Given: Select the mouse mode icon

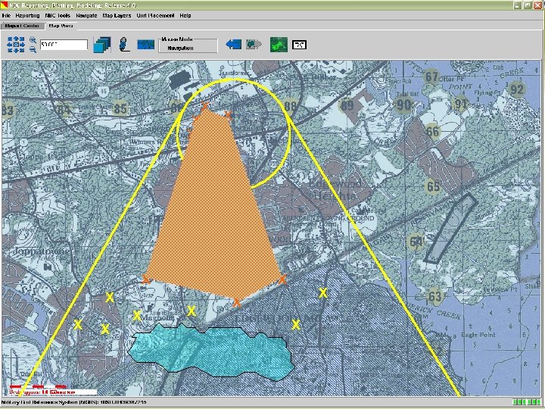Looking at the screenshot, I should [123, 45].
